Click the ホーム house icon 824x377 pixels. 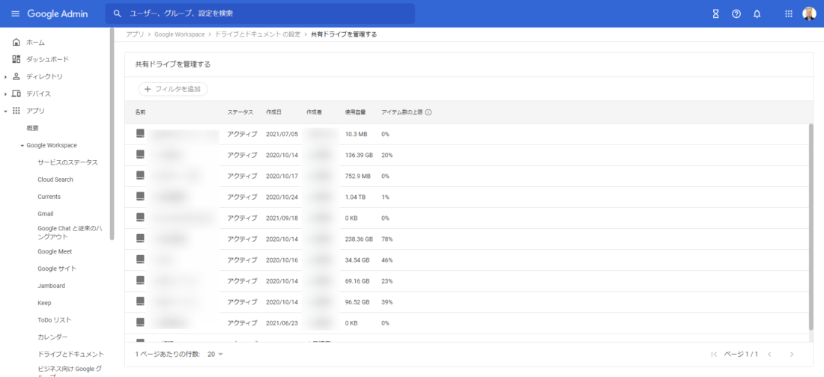(x=16, y=42)
